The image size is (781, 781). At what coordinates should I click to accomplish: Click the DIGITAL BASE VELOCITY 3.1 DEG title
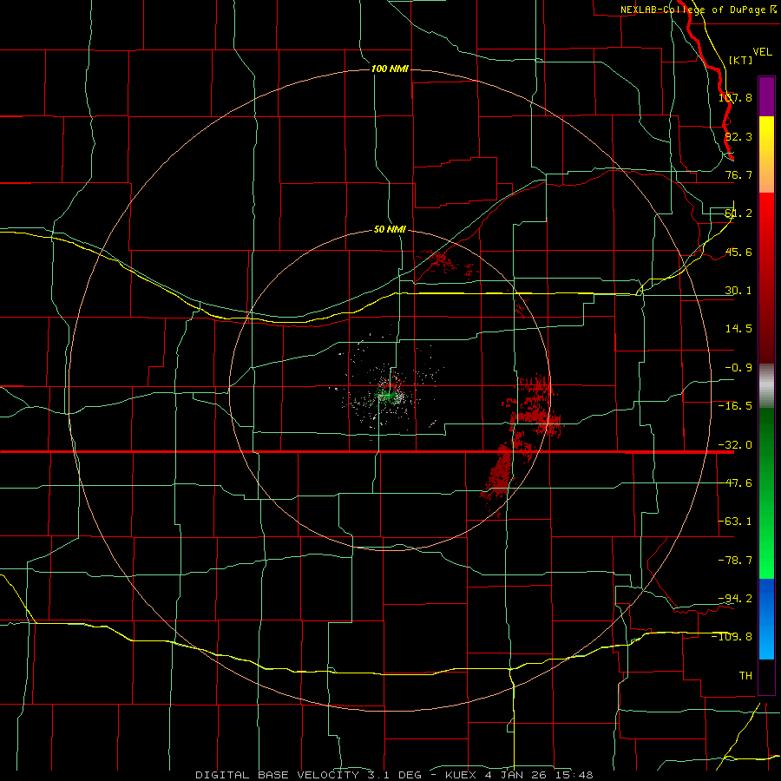[308, 775]
